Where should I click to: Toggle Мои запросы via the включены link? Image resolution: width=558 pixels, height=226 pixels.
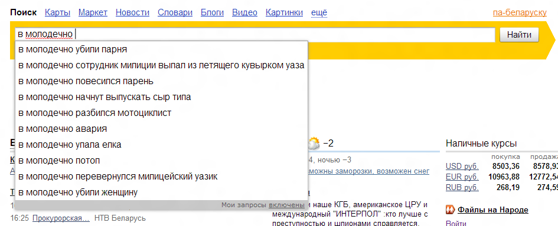tap(286, 205)
